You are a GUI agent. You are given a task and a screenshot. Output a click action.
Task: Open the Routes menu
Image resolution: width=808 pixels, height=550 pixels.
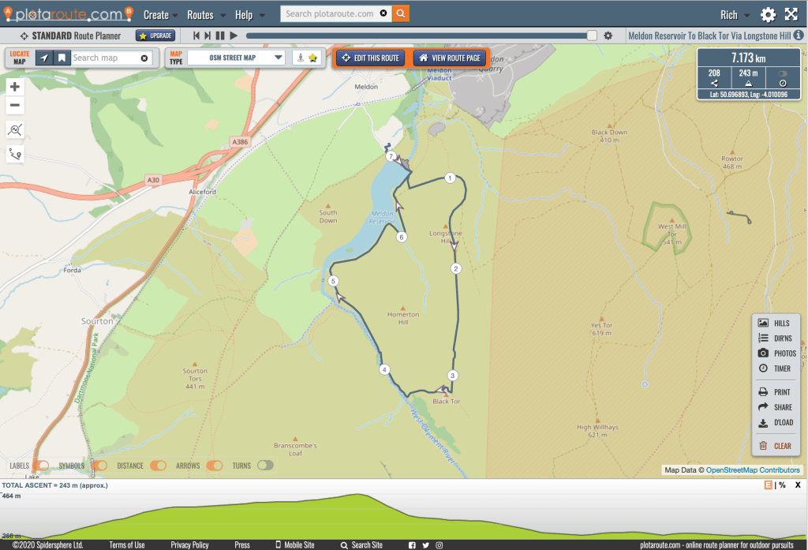tap(205, 15)
